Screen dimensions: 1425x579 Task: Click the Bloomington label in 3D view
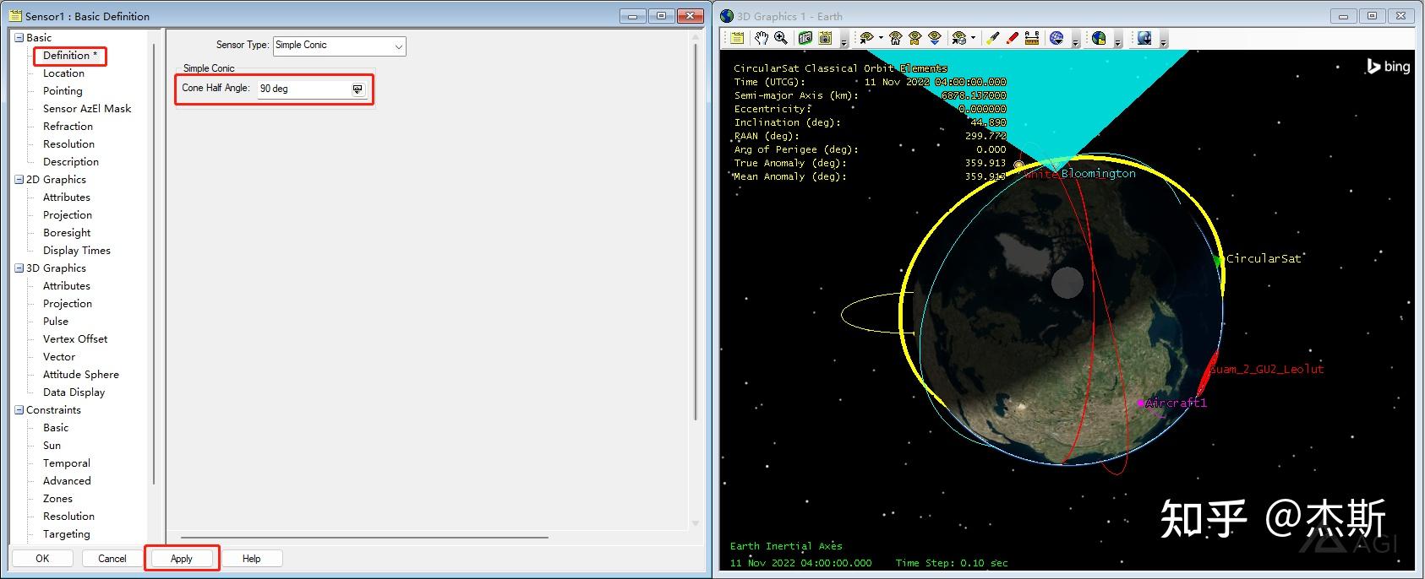(1099, 174)
